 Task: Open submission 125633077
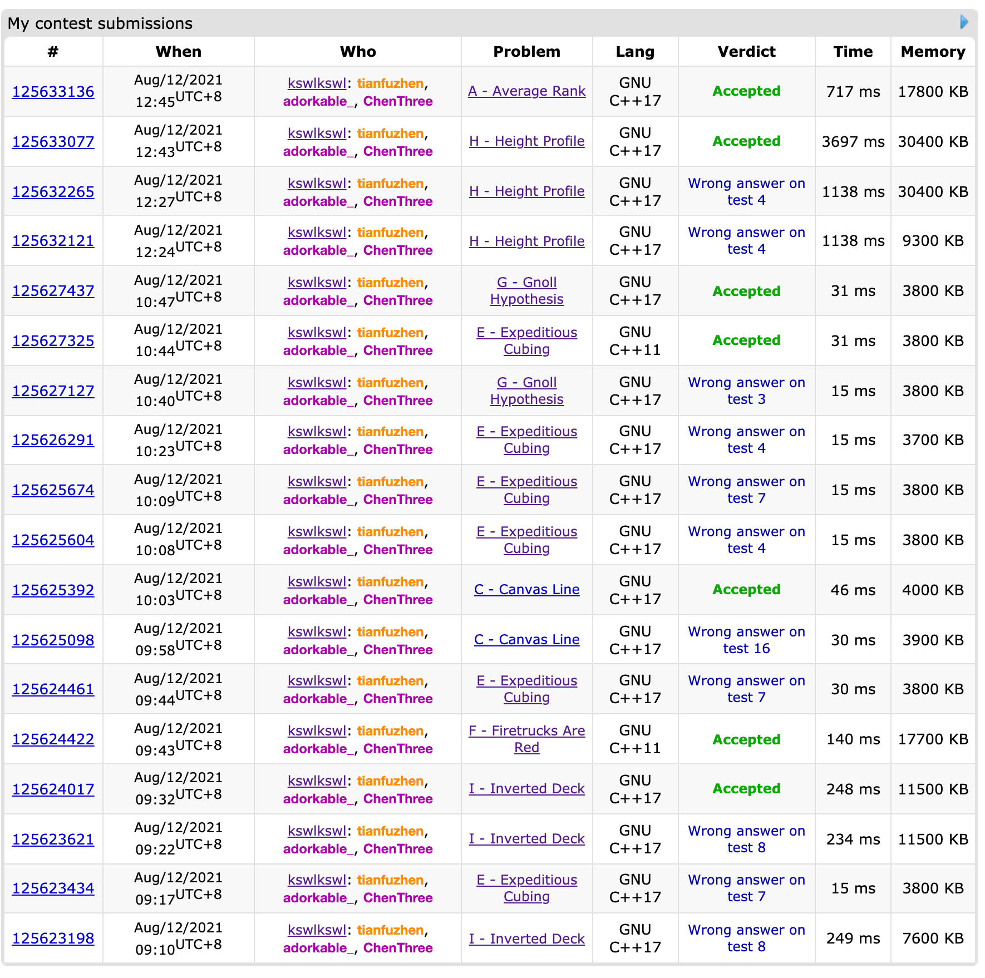tap(53, 142)
